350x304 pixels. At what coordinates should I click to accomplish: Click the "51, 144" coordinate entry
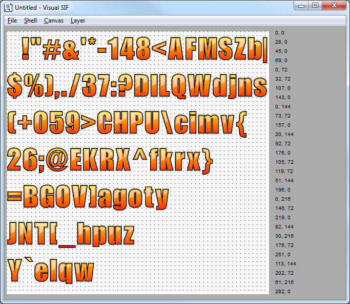click(x=284, y=180)
